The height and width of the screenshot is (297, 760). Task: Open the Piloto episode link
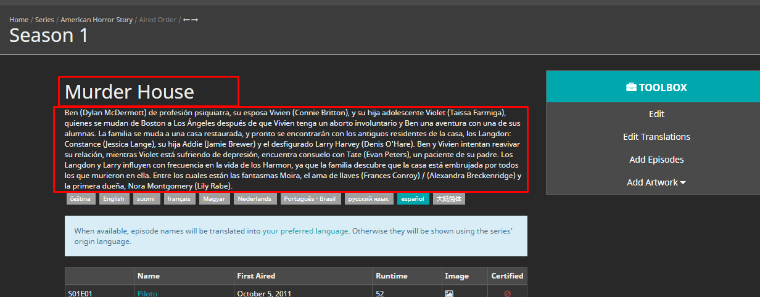click(147, 294)
